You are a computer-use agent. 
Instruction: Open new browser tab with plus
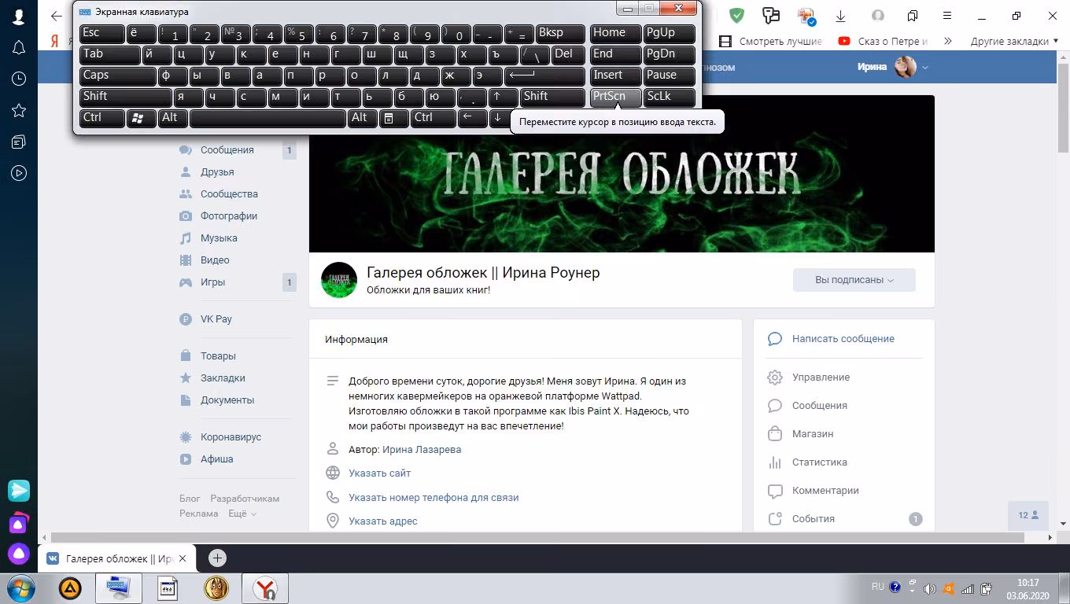(x=217, y=558)
